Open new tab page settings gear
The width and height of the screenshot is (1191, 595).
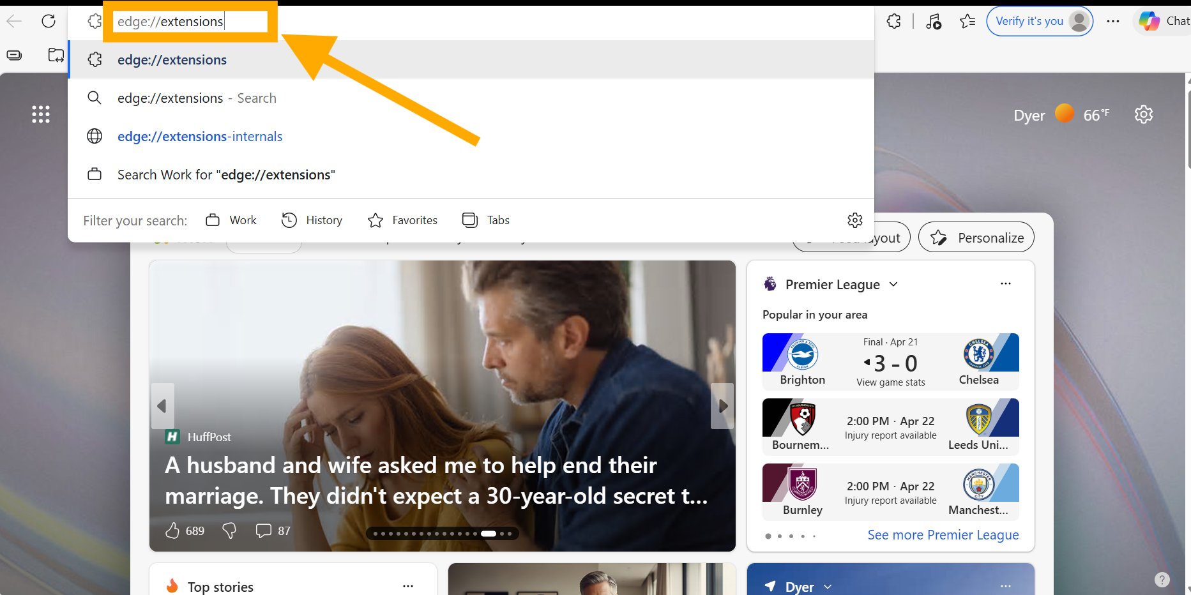coord(1144,114)
